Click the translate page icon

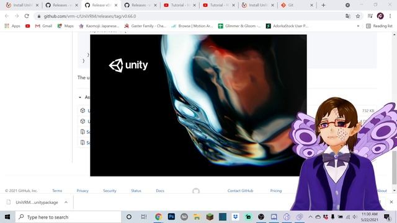click(x=348, y=16)
